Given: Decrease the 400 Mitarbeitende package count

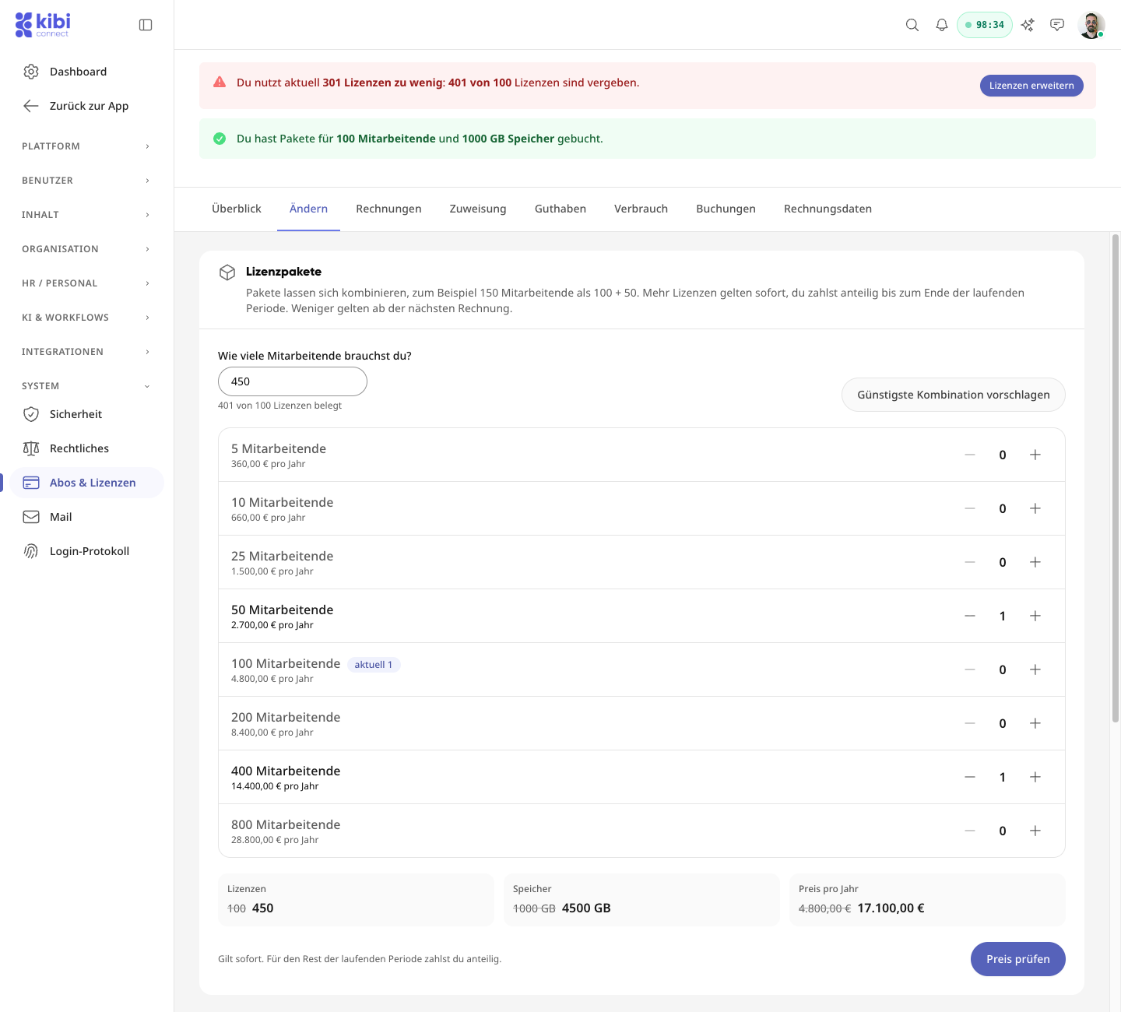Looking at the screenshot, I should click(x=970, y=777).
